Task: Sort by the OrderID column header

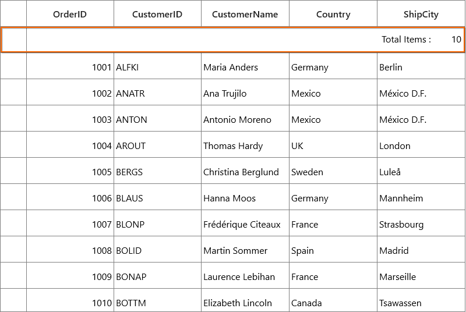Action: pyautogui.click(x=70, y=14)
